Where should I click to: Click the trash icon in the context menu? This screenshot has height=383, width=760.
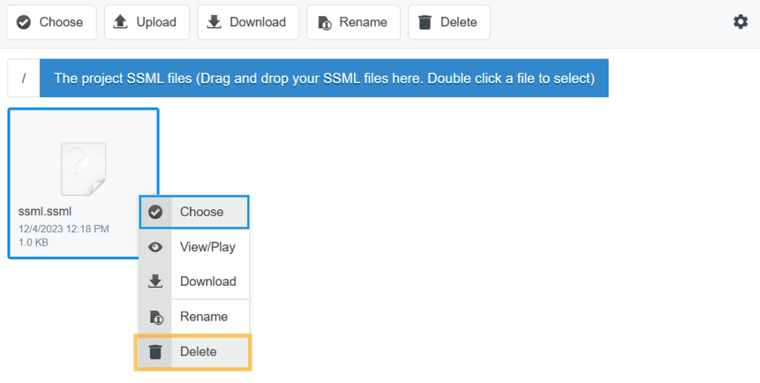point(155,352)
